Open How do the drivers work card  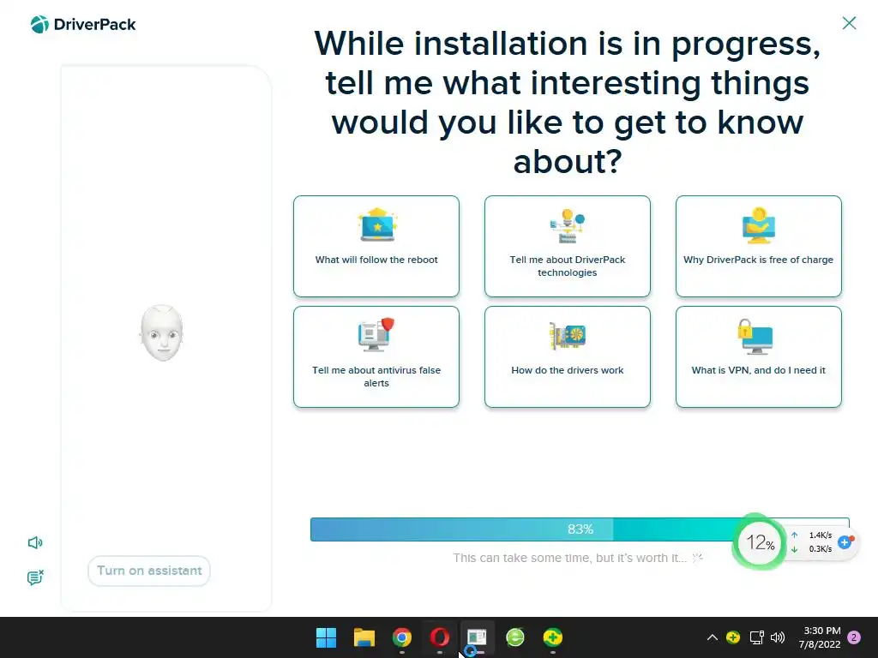(x=568, y=356)
